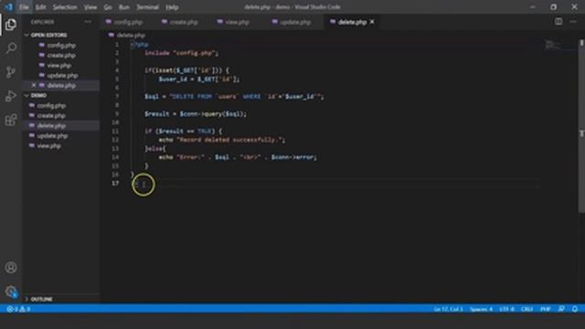Collapse the DEMO folder section
This screenshot has height=329, width=585.
38,95
